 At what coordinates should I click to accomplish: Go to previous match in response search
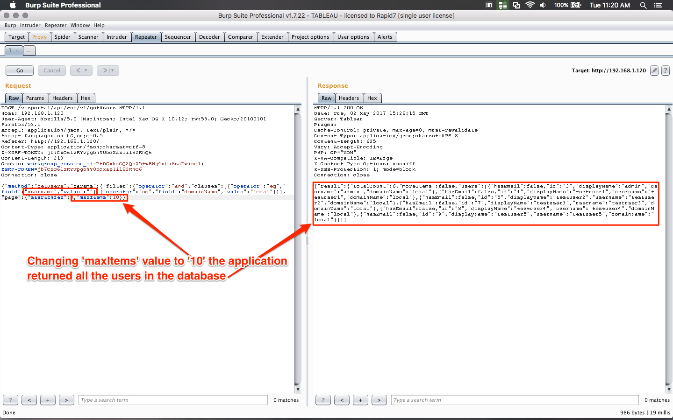pos(342,400)
